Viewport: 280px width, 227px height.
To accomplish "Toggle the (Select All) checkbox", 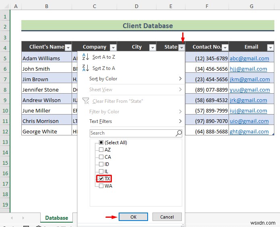I will (x=101, y=143).
